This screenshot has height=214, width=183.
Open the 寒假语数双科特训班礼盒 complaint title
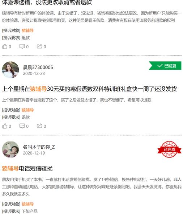tap(89, 89)
